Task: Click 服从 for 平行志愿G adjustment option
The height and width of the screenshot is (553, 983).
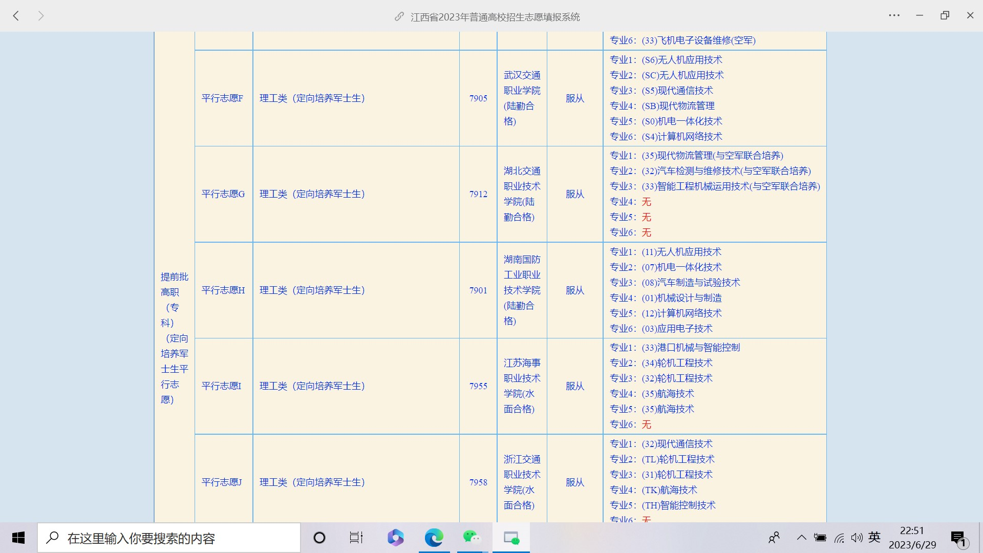Action: coord(574,194)
